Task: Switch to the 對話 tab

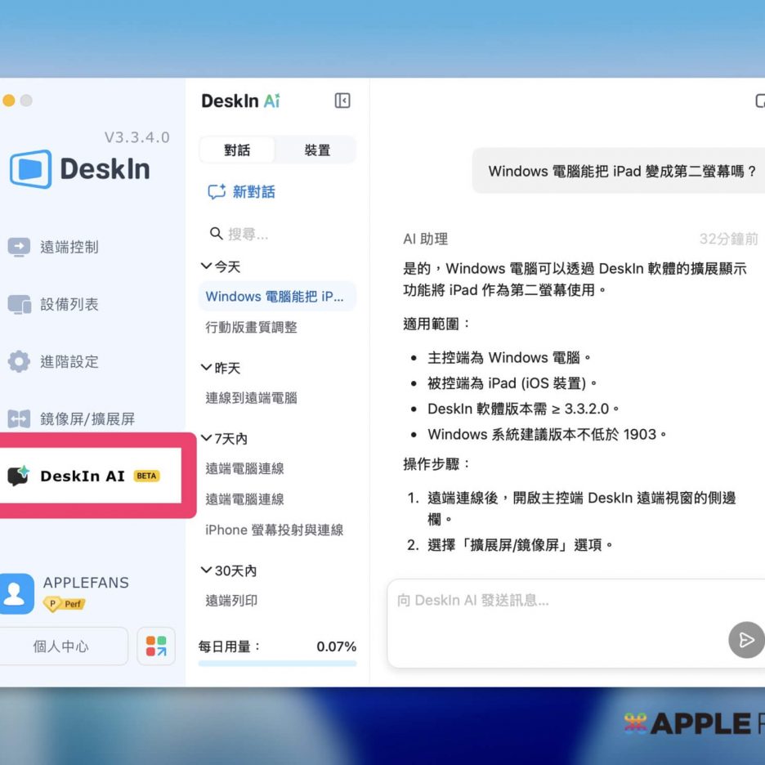Action: click(237, 150)
